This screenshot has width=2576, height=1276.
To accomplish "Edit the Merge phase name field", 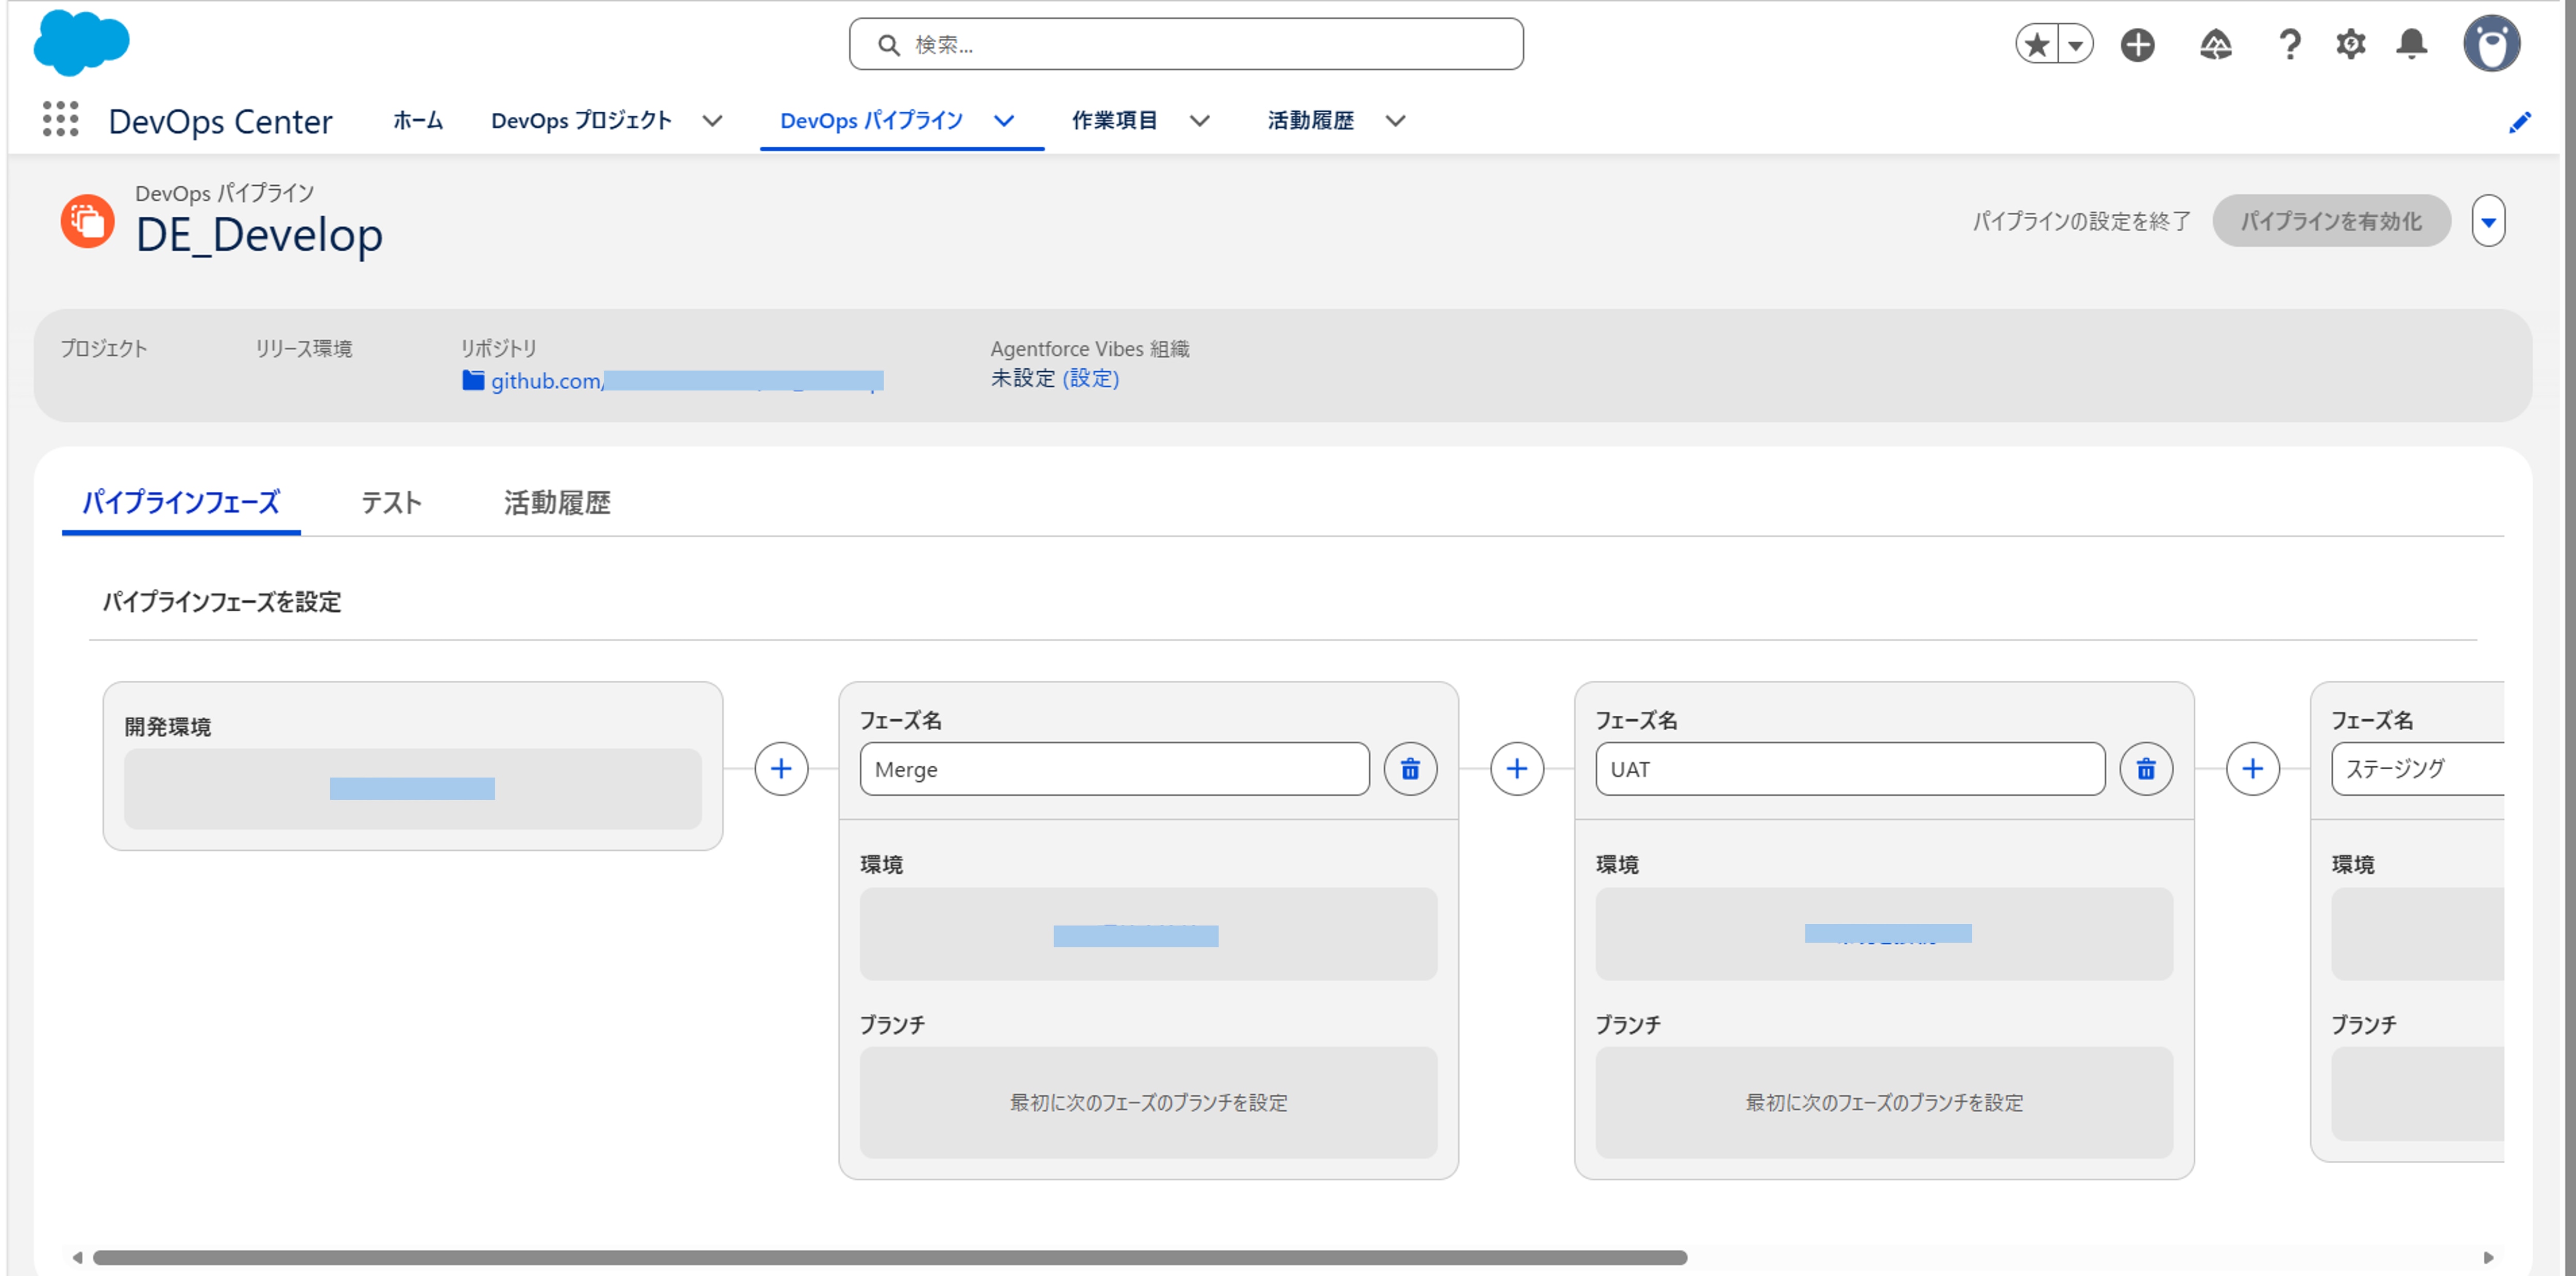I will [1114, 768].
